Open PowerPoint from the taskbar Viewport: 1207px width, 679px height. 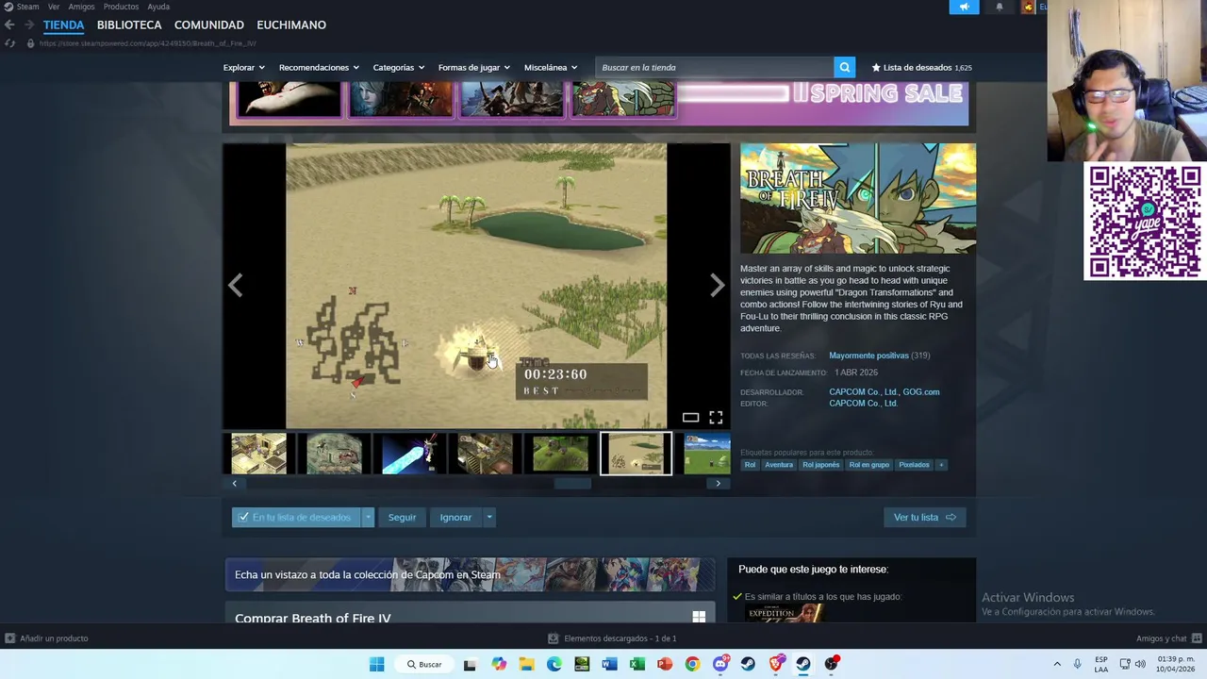(665, 664)
